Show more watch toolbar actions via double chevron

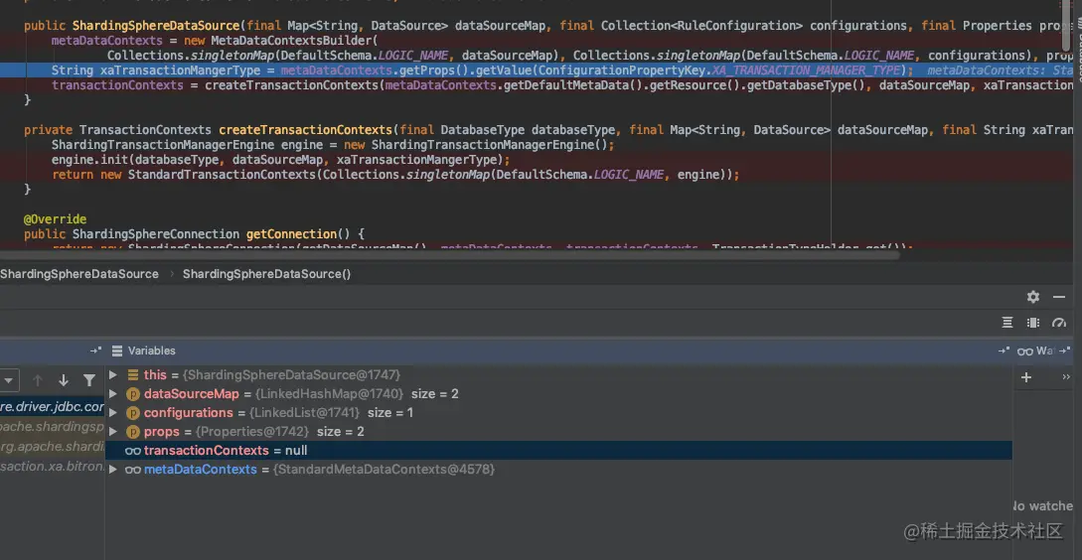pyautogui.click(x=1066, y=376)
